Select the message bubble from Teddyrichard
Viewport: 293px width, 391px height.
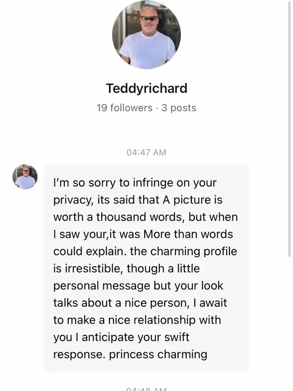tap(146, 268)
